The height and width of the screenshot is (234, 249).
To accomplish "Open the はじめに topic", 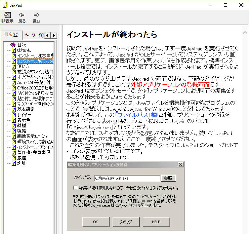I will tap(24, 50).
